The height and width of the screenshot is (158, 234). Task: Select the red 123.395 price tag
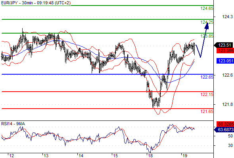(225, 51)
